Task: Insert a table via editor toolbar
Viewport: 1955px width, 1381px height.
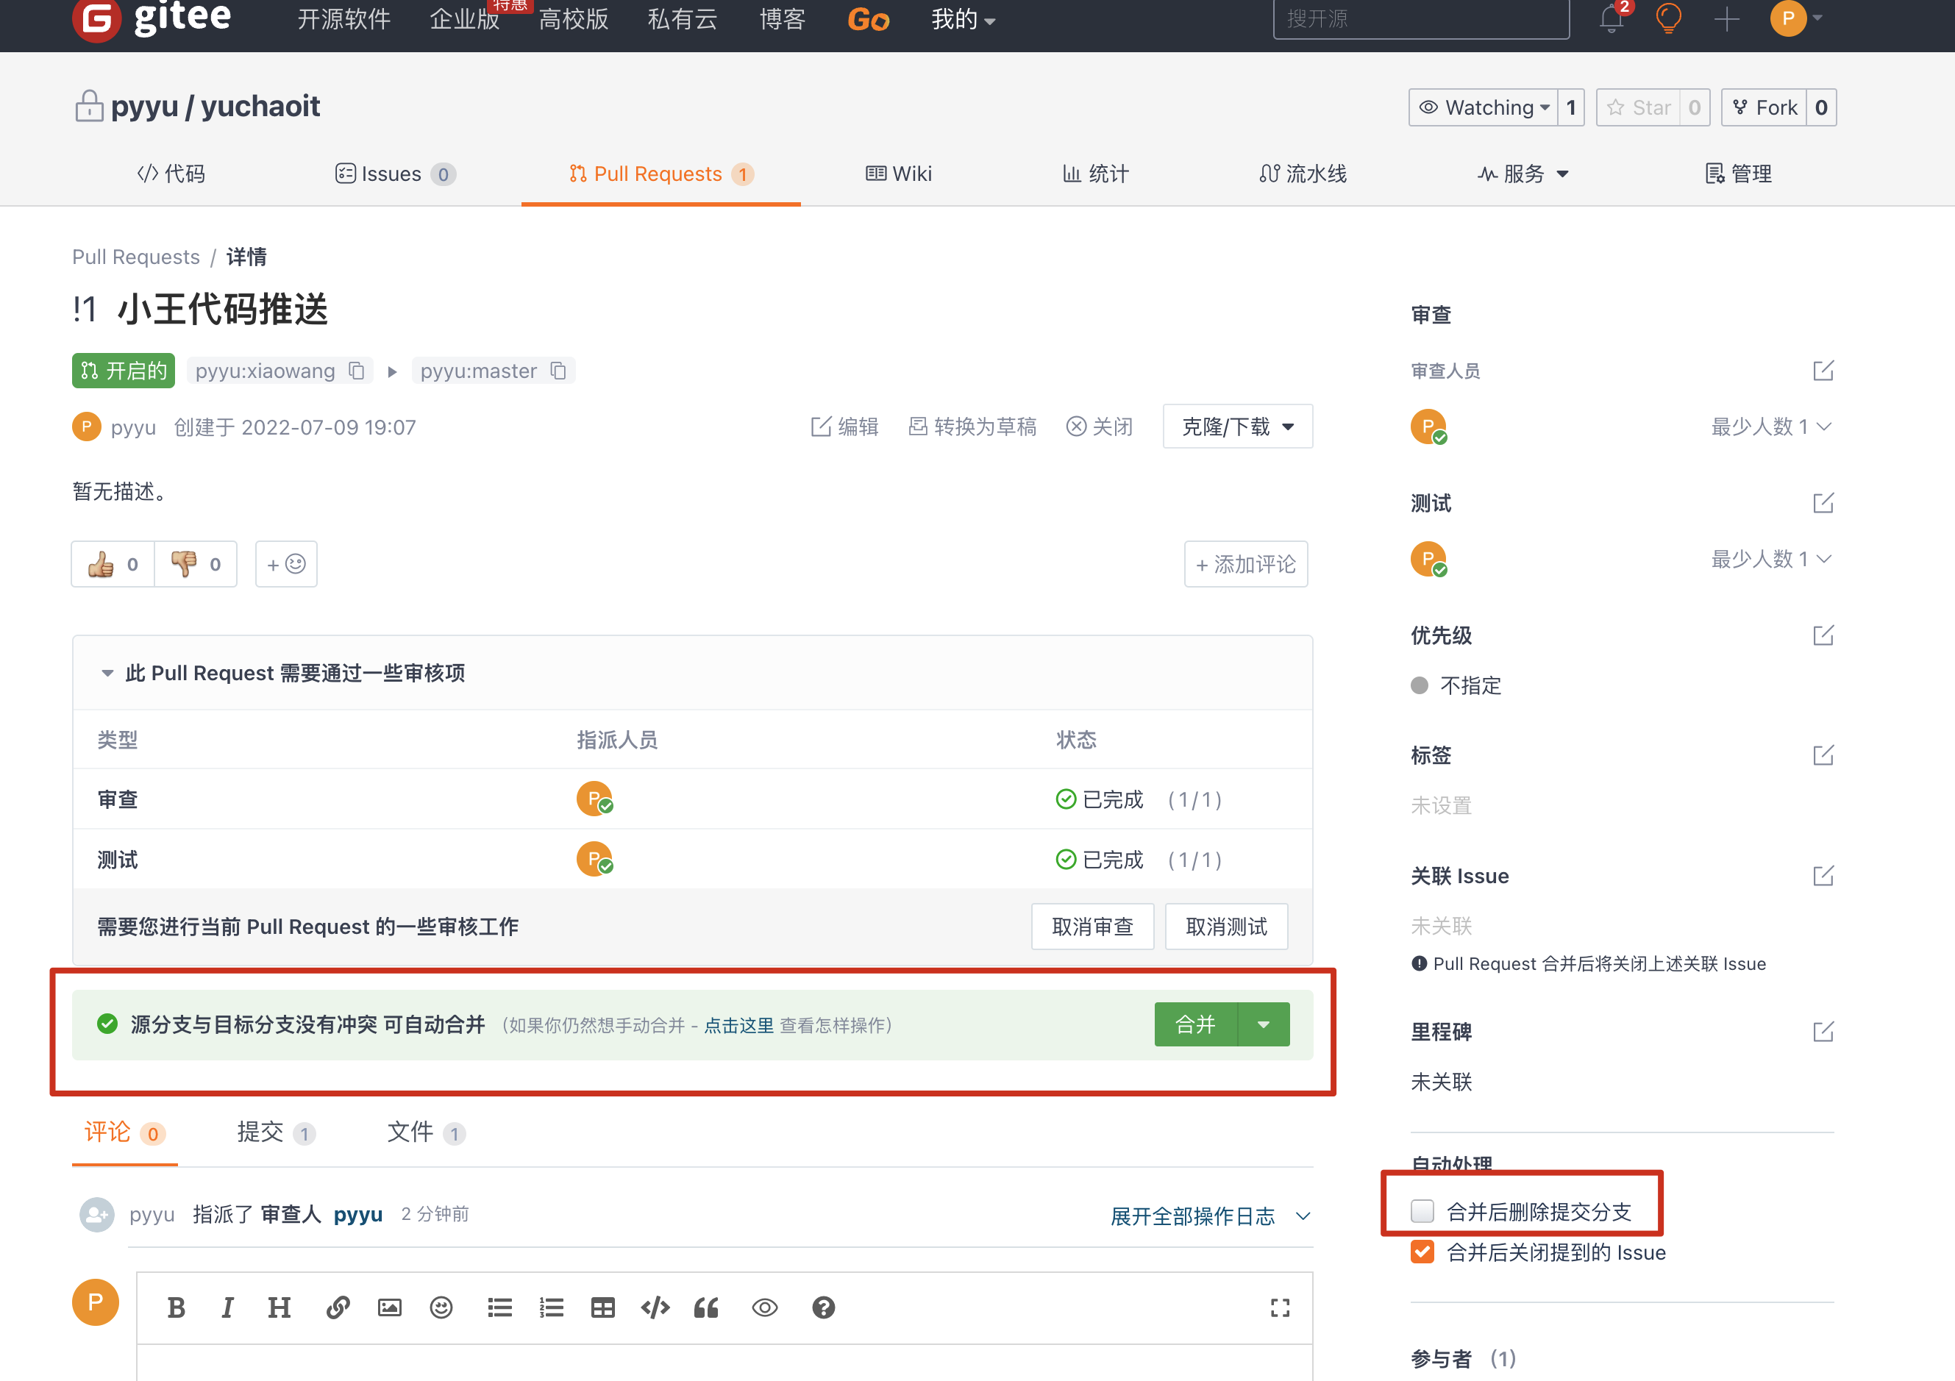Action: pyautogui.click(x=603, y=1307)
